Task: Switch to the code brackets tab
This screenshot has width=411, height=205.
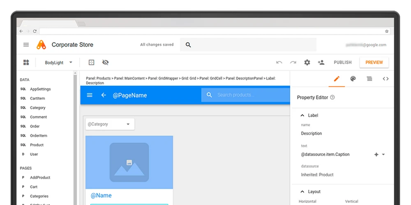Action: click(386, 79)
